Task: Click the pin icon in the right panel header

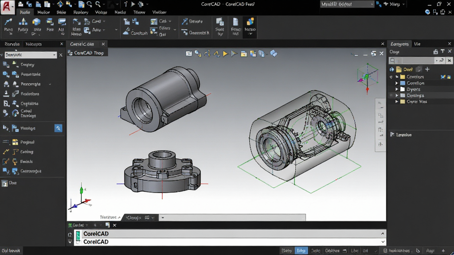Action: [x=442, y=51]
